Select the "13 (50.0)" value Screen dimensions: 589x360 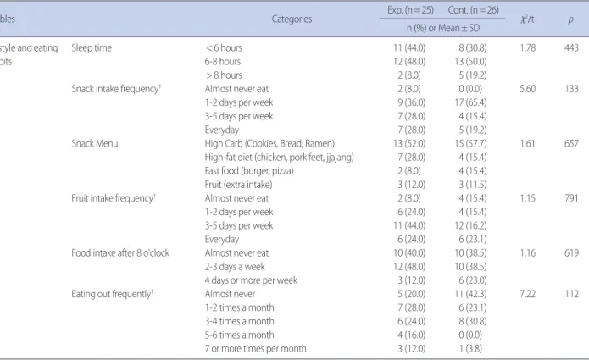(470, 62)
